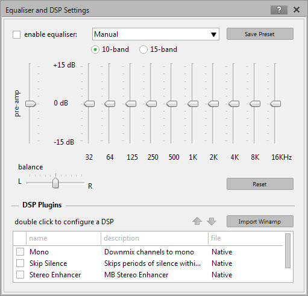Image resolution: width=308 pixels, height=296 pixels.
Task: Close the Equaliser and DSP Settings dialog
Action: (x=297, y=10)
